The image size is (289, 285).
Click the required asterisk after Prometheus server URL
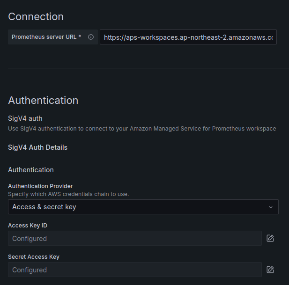(80, 36)
